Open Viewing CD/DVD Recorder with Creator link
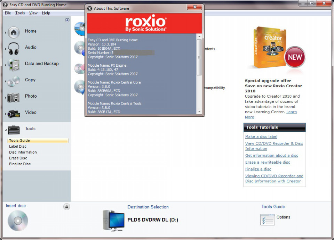 click(274, 179)
